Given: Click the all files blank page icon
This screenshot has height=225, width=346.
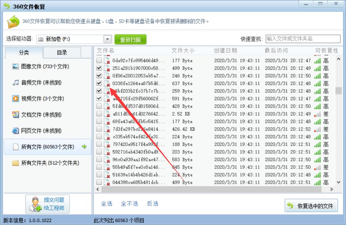Looking at the screenshot, I should (16, 147).
